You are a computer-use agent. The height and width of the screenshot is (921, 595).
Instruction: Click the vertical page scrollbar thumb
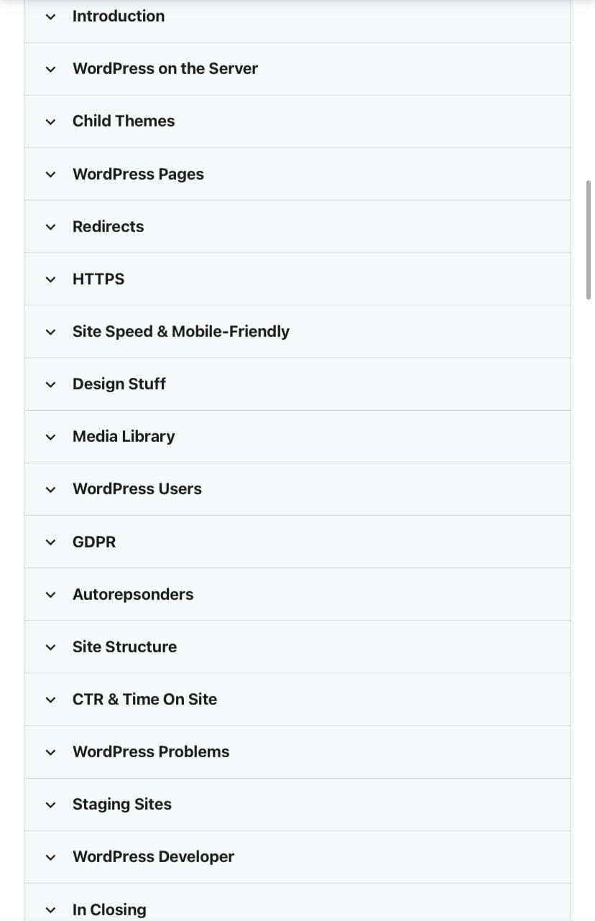pyautogui.click(x=589, y=239)
